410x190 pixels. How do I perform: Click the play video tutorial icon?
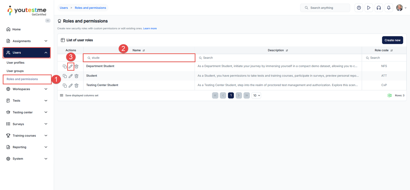368,8
